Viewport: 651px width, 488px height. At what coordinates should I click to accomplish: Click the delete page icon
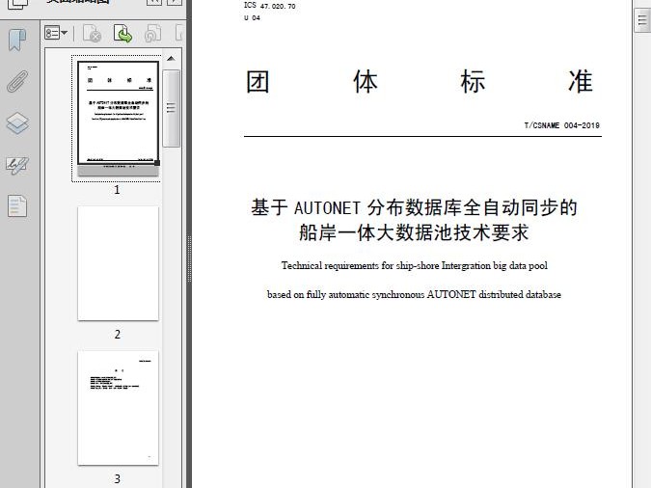click(x=93, y=34)
